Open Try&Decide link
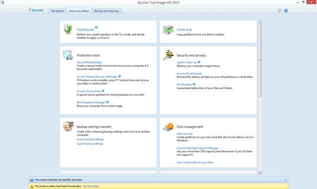This screenshot has height=189, width=317. [x=86, y=30]
